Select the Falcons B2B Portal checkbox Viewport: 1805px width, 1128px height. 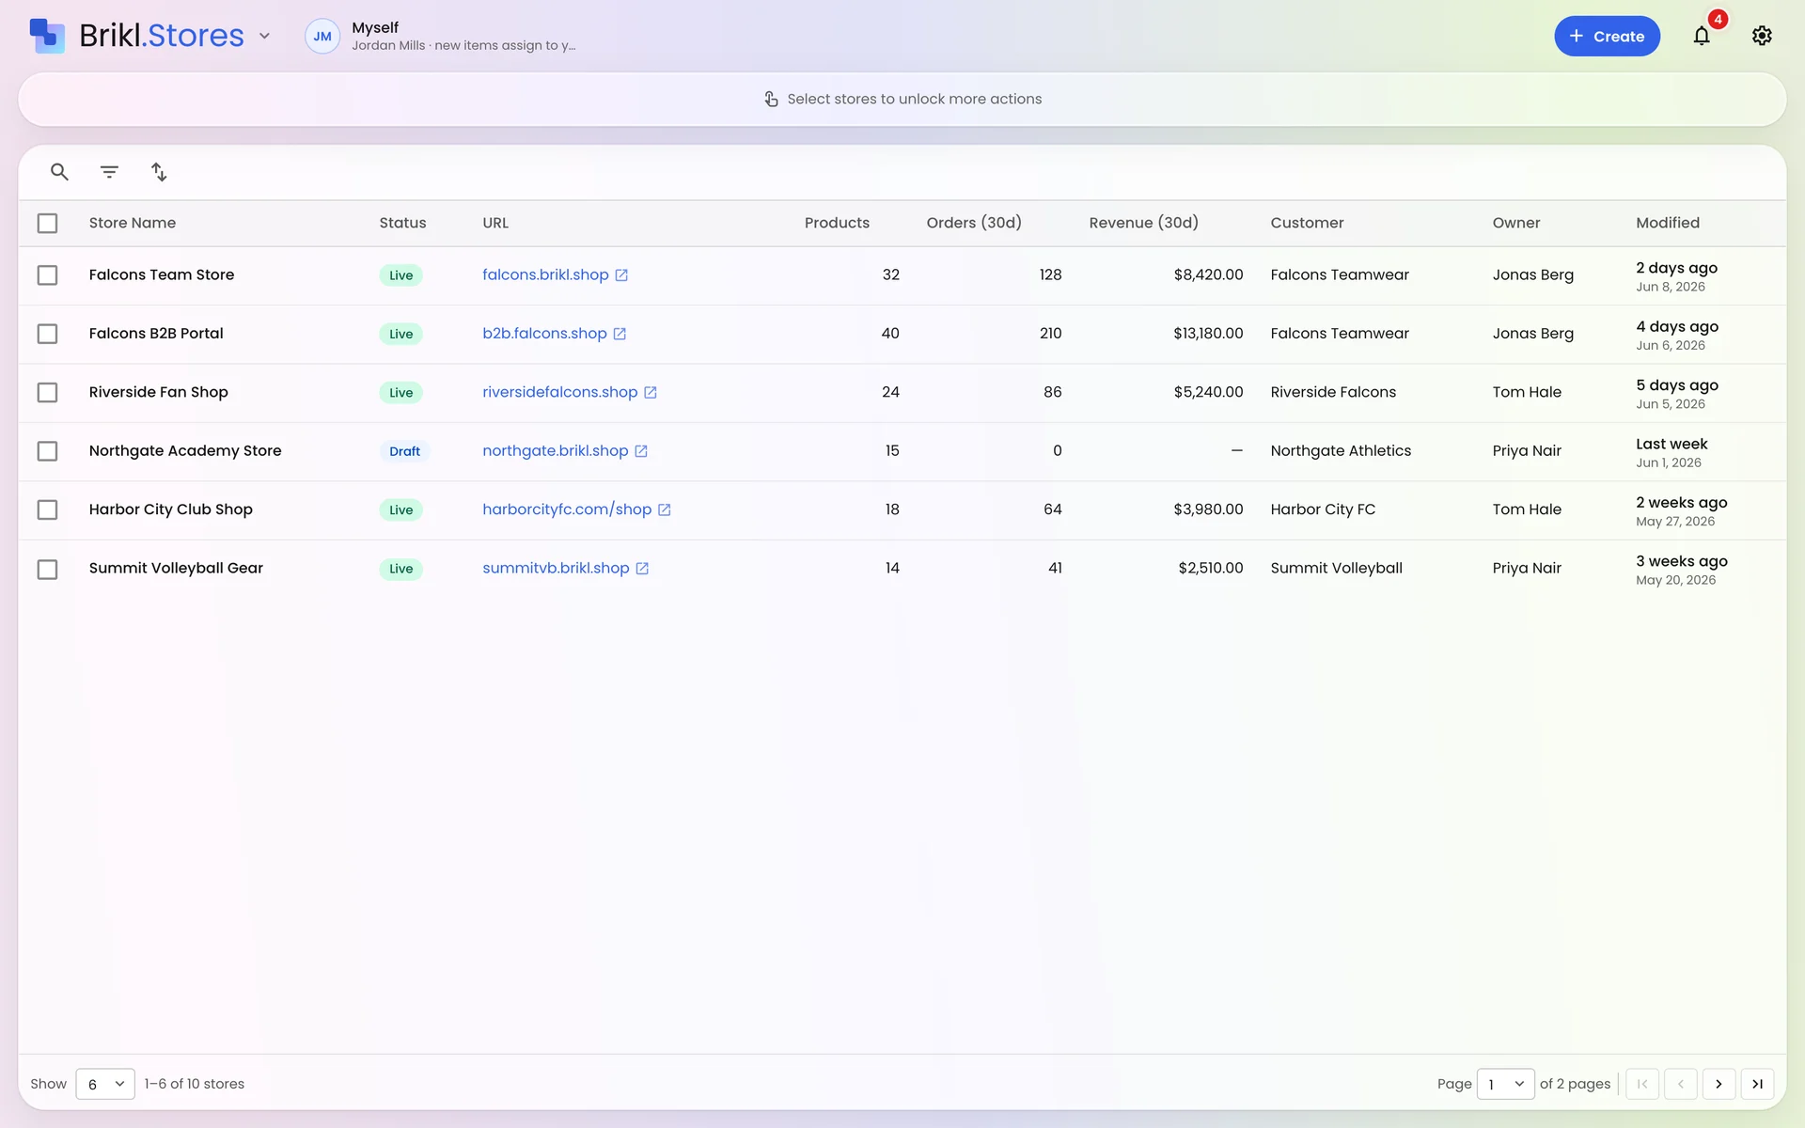point(47,334)
